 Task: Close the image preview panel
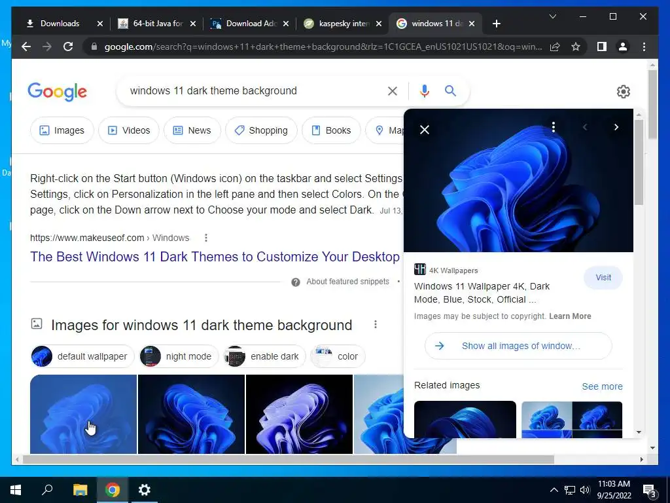coord(424,130)
